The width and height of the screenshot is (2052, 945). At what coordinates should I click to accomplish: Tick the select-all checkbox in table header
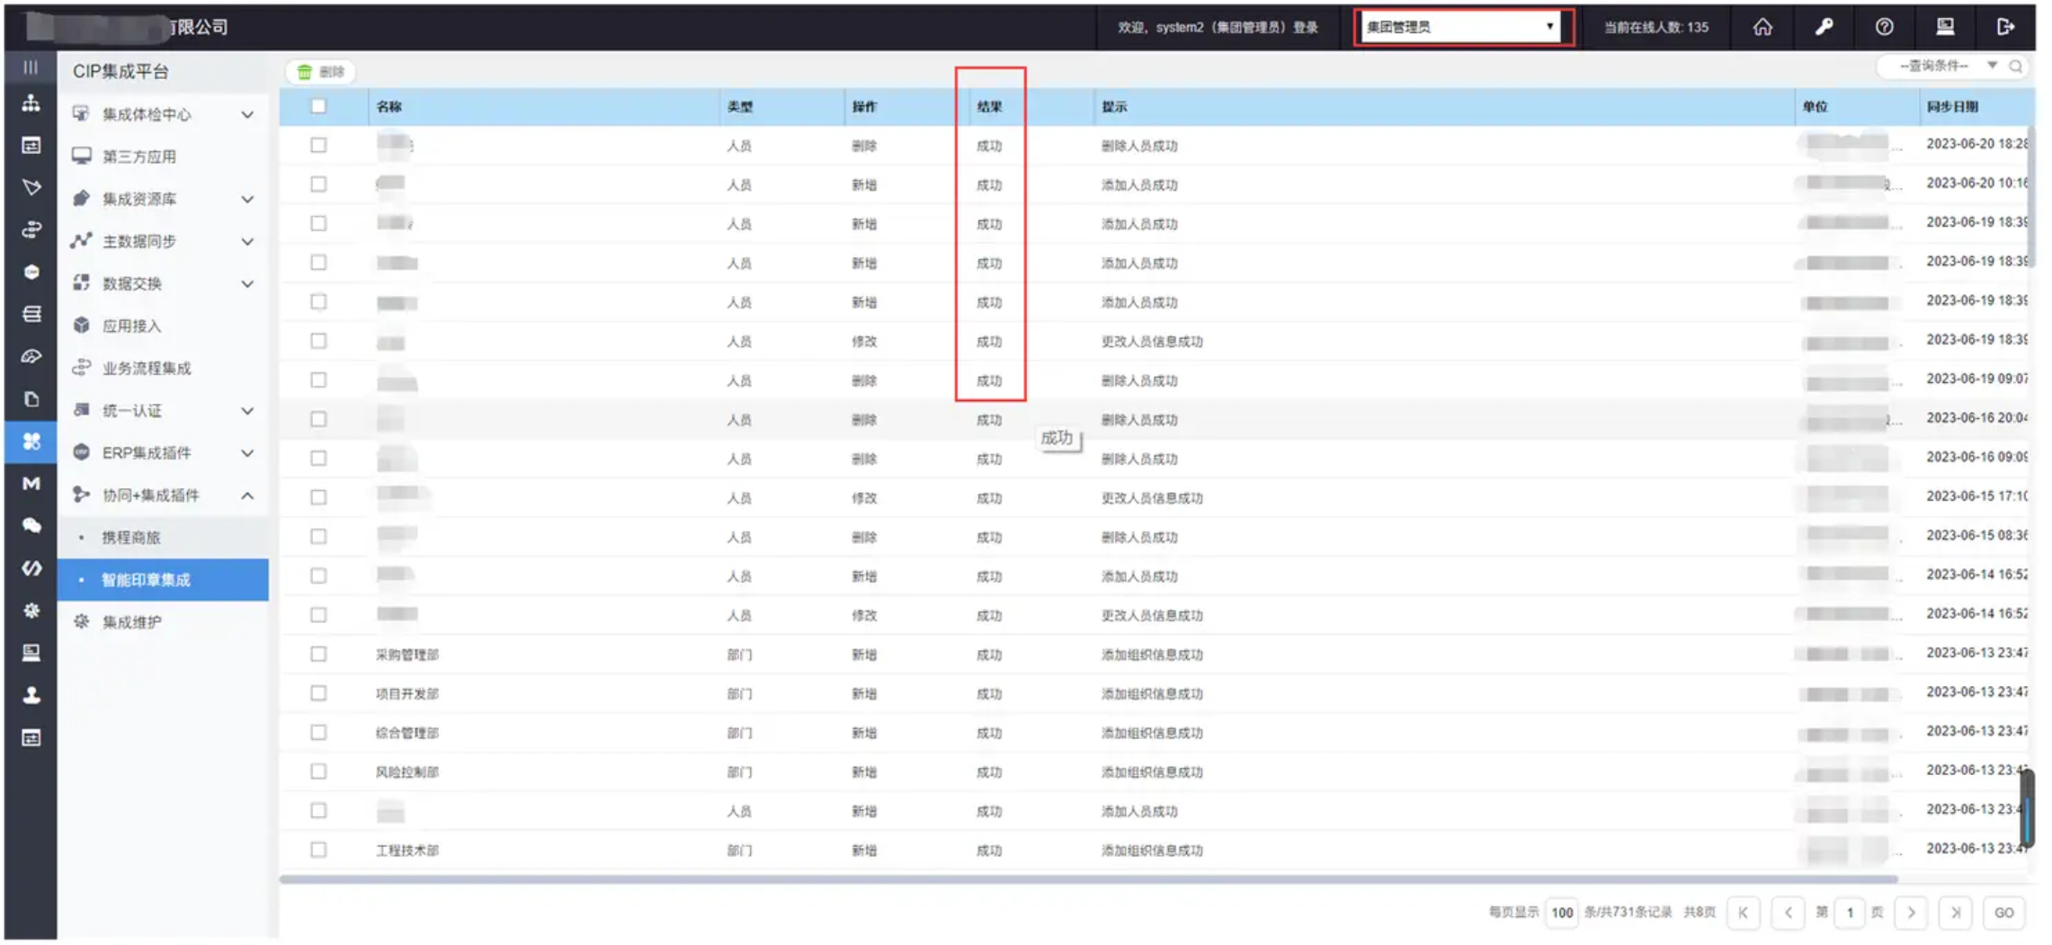(318, 106)
